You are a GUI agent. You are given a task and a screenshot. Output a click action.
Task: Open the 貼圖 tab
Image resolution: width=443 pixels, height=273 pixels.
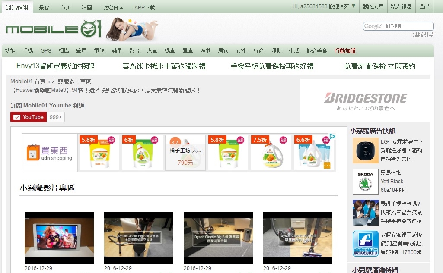pos(86,7)
